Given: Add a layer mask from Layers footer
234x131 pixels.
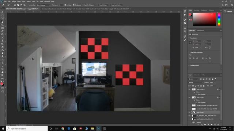Looking at the screenshot, I should (x=205, y=124).
